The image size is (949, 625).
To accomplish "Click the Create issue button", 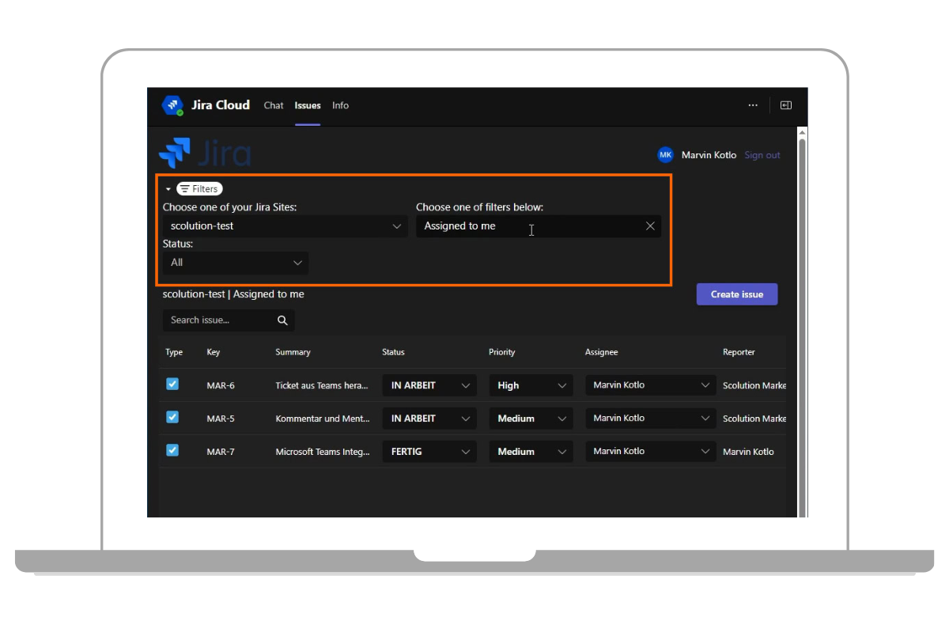I will point(736,294).
